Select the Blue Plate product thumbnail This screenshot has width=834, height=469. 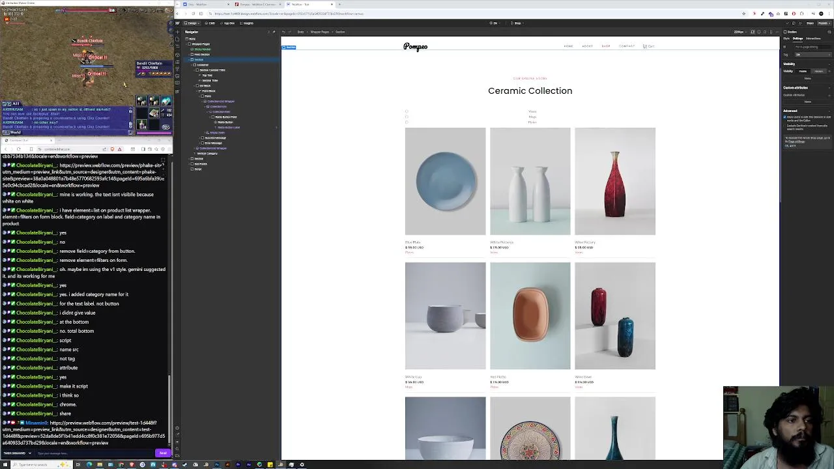[445, 181]
